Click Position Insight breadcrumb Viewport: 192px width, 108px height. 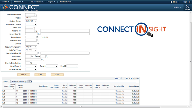(65, 2)
